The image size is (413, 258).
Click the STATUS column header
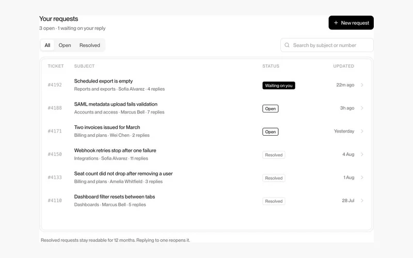point(271,66)
